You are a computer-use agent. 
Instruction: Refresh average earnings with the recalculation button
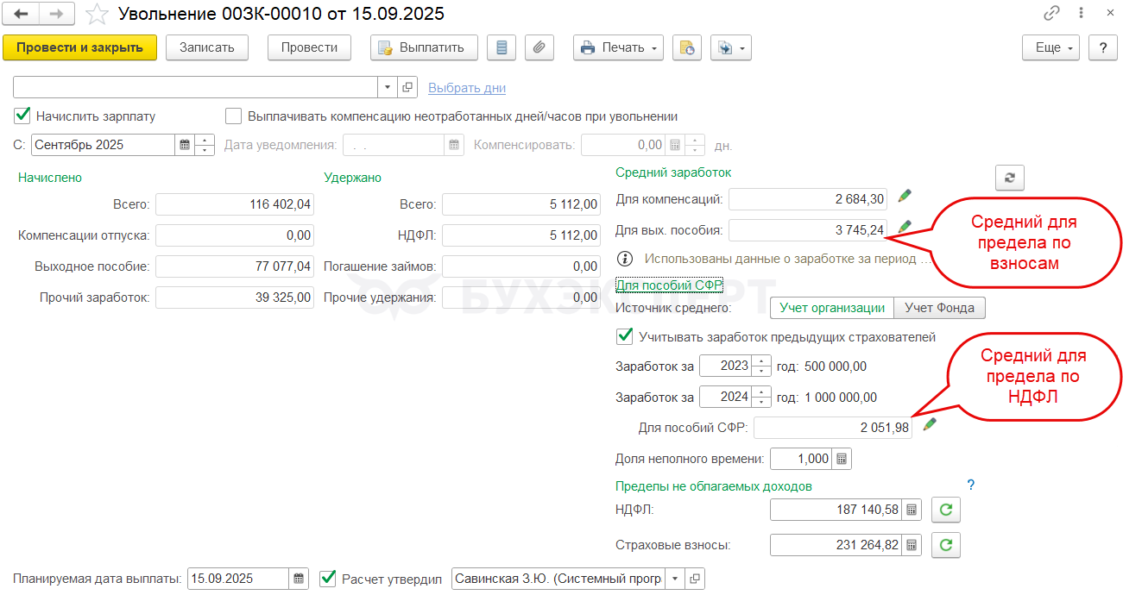click(x=1009, y=178)
